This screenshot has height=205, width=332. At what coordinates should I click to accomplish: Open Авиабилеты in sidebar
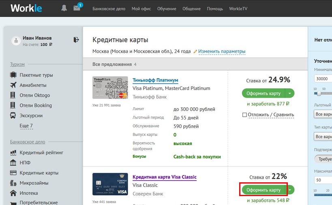(33, 85)
